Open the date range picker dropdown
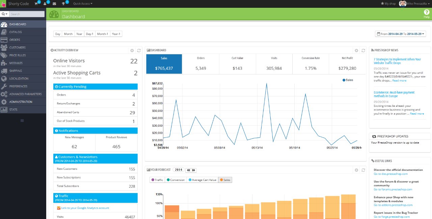Viewport: 432px width, 219px height. (400, 34)
